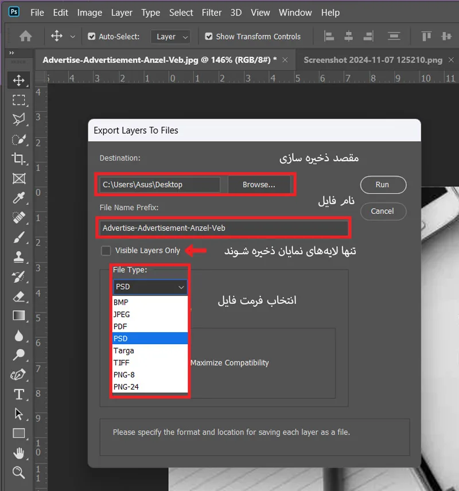Select the Path Selection tool
Viewport: 459px width, 491px height.
point(19,414)
